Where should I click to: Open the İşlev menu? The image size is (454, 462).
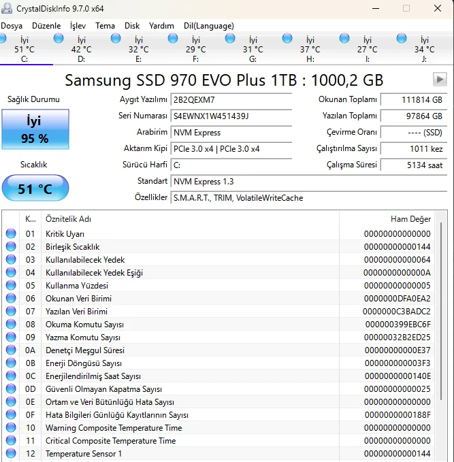click(78, 26)
